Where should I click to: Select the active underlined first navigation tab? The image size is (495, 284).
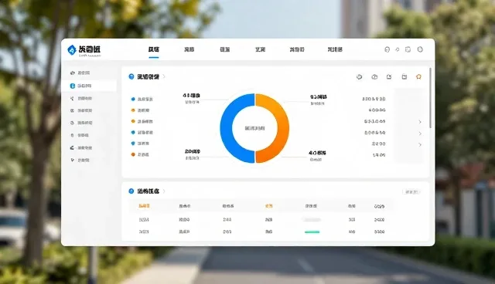tap(154, 49)
